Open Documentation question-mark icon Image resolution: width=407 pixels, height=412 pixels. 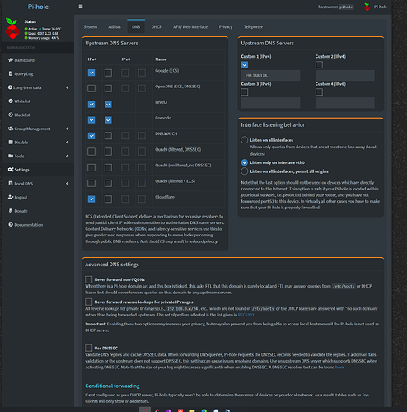click(x=11, y=225)
